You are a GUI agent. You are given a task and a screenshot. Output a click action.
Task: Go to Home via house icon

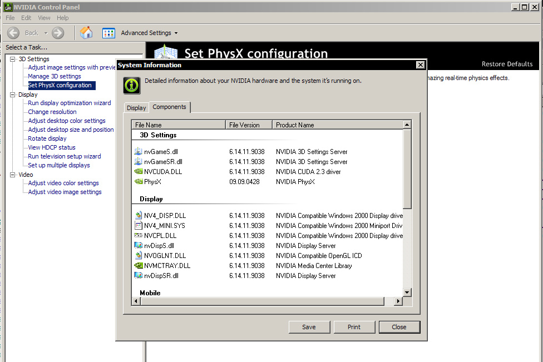click(86, 33)
